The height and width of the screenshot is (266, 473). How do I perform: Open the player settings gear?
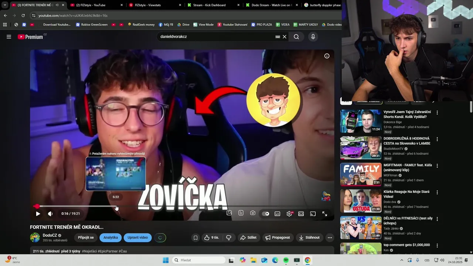(x=289, y=214)
